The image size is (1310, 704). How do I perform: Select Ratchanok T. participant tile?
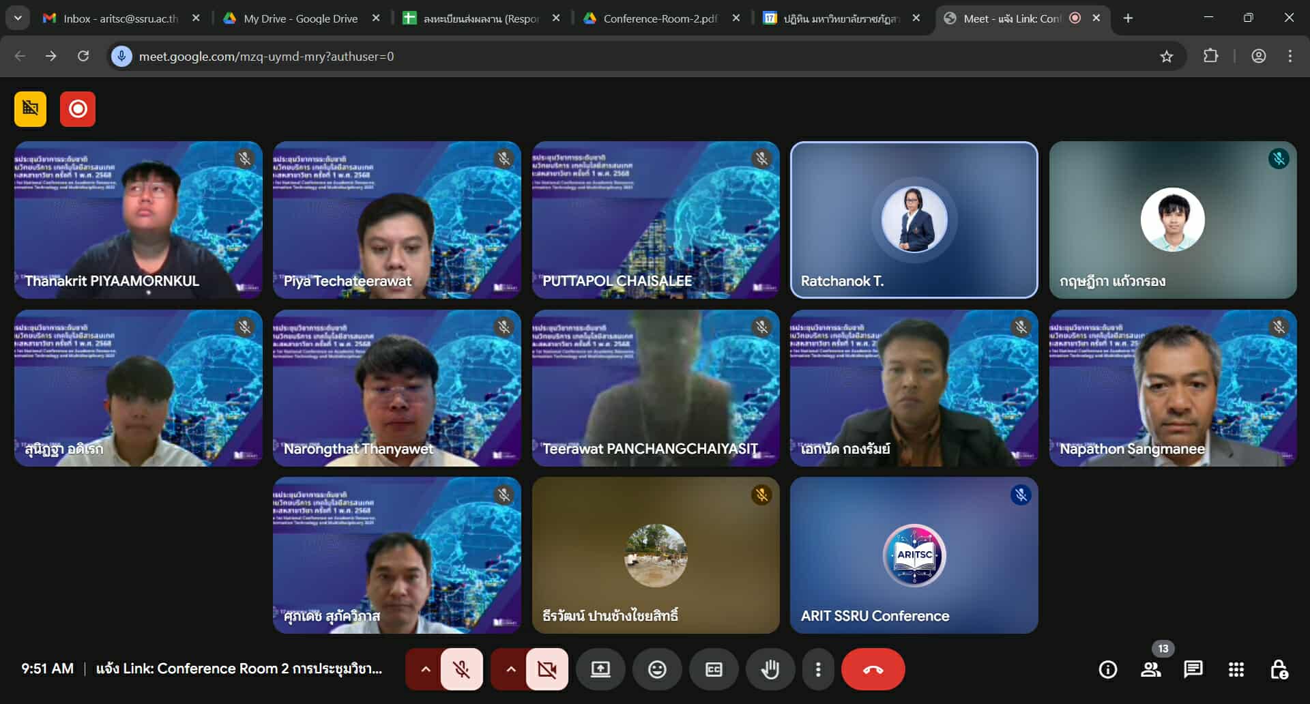(x=914, y=220)
